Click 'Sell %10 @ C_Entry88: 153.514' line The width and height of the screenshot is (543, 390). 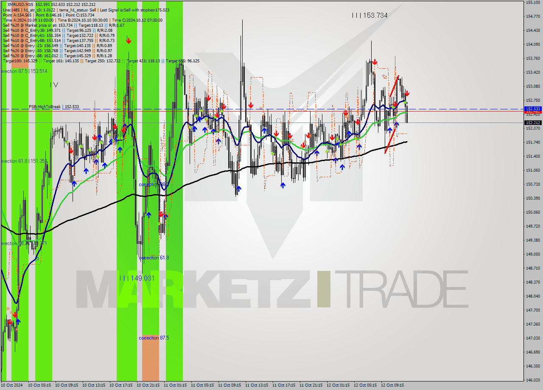[59, 40]
